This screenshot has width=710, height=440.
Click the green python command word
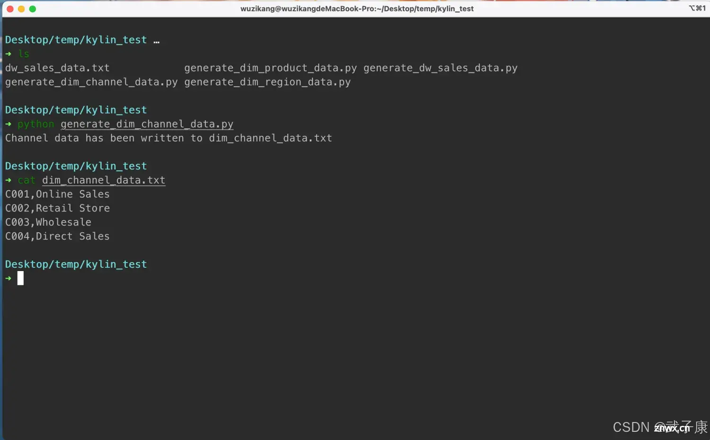tap(36, 124)
